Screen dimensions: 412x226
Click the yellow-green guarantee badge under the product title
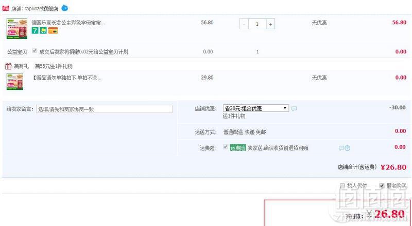(43, 30)
